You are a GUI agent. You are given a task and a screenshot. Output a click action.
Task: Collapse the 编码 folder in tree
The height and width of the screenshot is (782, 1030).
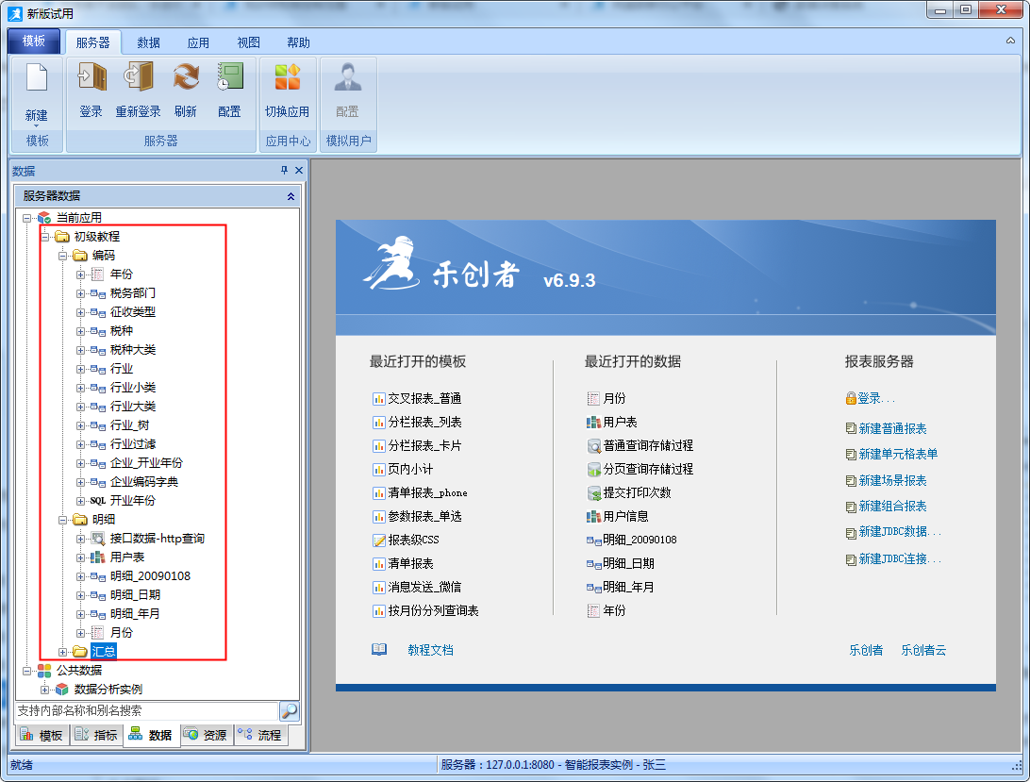pyautogui.click(x=62, y=256)
